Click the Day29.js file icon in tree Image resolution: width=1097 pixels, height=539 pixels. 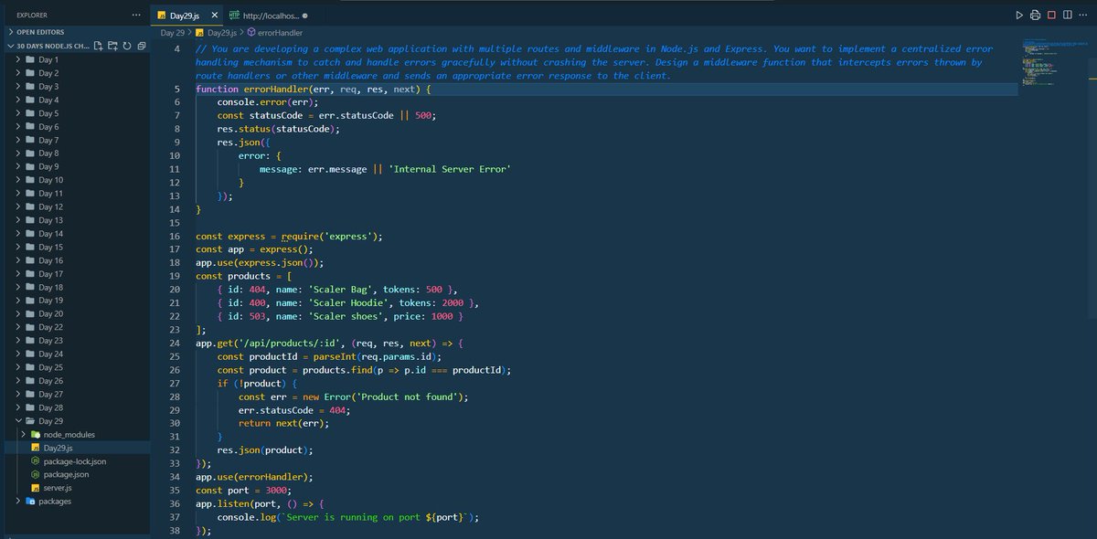36,449
